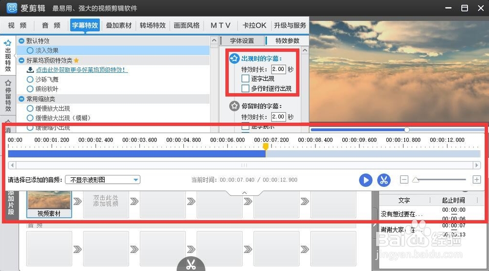This screenshot has height=271, width=489.
Task: Close the 爱剪辑 window
Action: [x=481, y=8]
